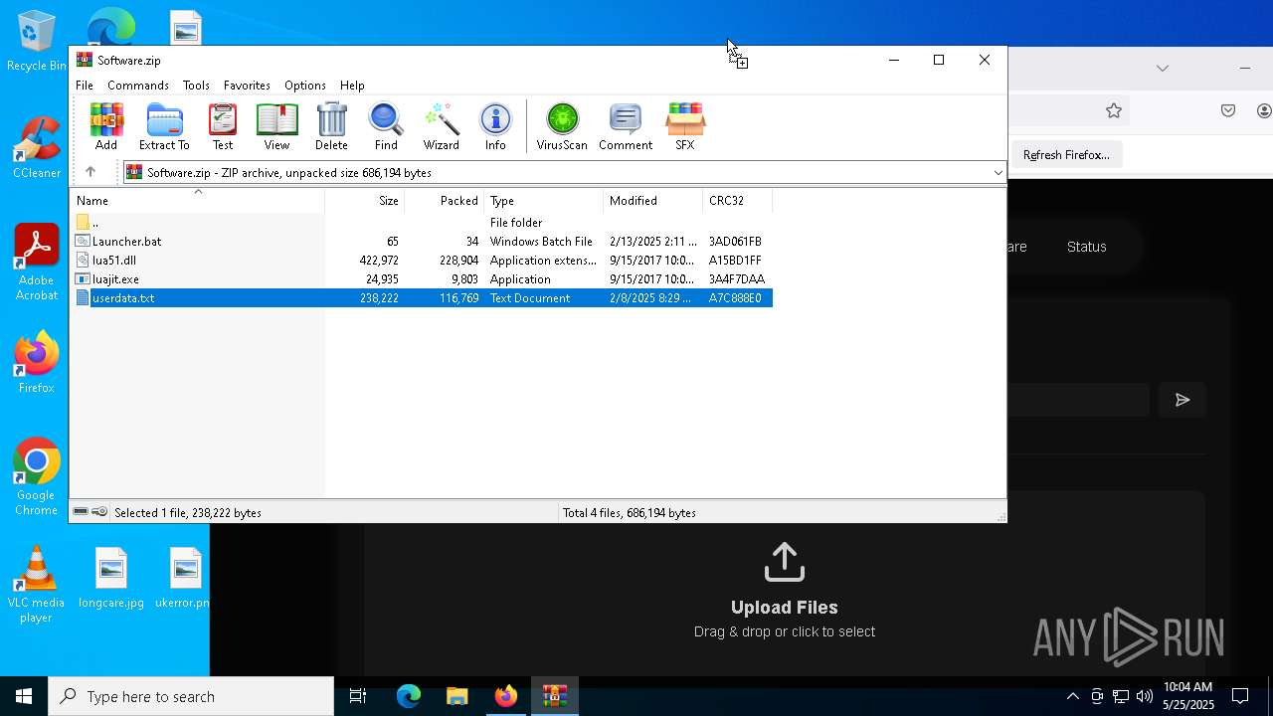Open File Explorer from the taskbar
This screenshot has width=1273, height=716.
pyautogui.click(x=456, y=696)
